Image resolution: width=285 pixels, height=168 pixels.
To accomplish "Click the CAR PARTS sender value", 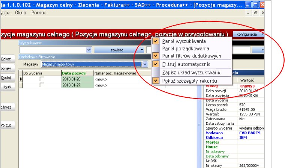I will tap(250, 133).
